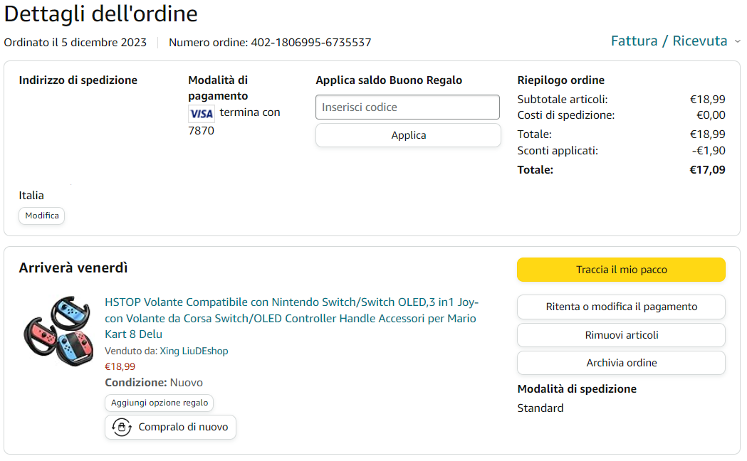Click Aggiungi opzione regalo
The image size is (747, 461).
coord(160,403)
